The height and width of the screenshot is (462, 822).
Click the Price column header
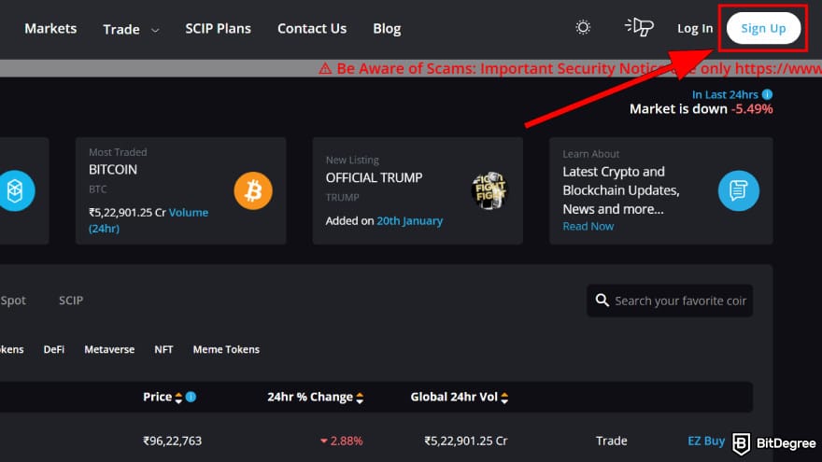pyautogui.click(x=157, y=397)
